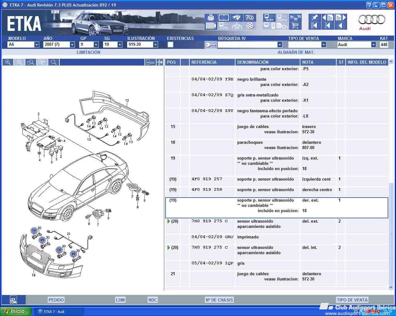Zoom in on the illustration
Viewport: 396px width, 316px height.
pos(8,62)
